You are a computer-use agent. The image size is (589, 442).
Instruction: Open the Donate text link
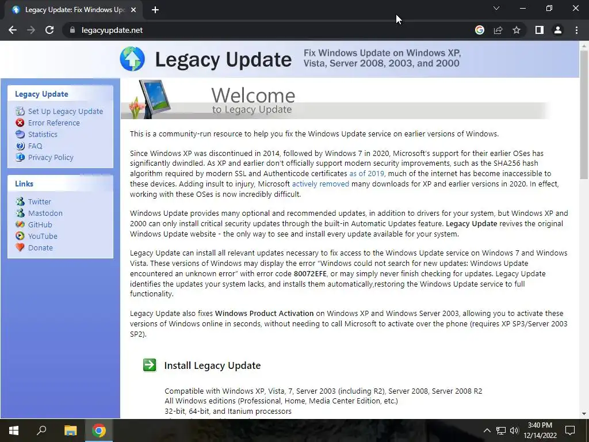[40, 247]
